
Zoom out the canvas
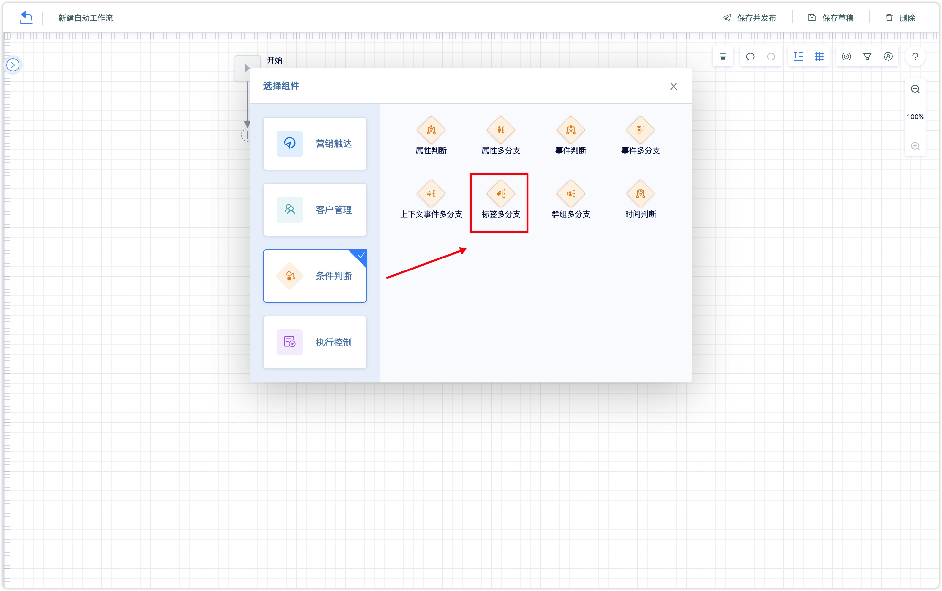point(915,89)
